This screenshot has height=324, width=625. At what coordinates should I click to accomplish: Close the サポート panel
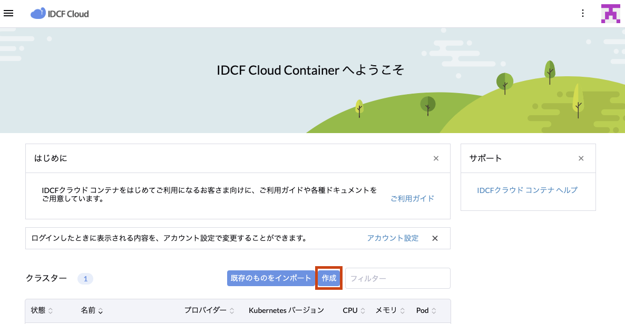[x=581, y=158]
